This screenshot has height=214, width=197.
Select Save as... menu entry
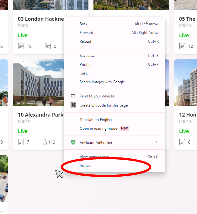pyautogui.click(x=114, y=56)
